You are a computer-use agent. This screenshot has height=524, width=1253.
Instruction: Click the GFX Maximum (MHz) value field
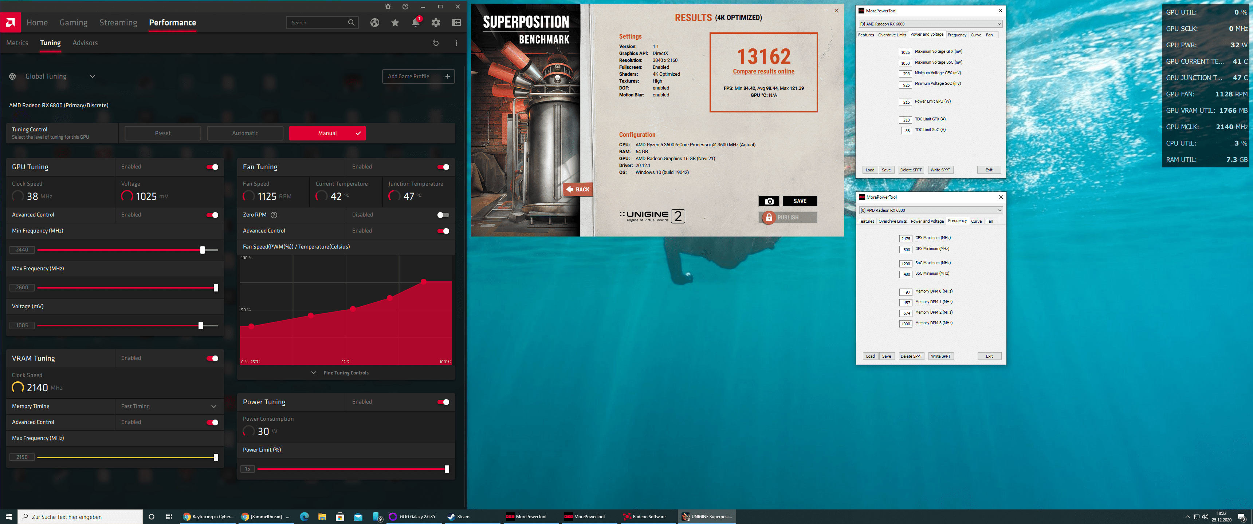point(906,239)
